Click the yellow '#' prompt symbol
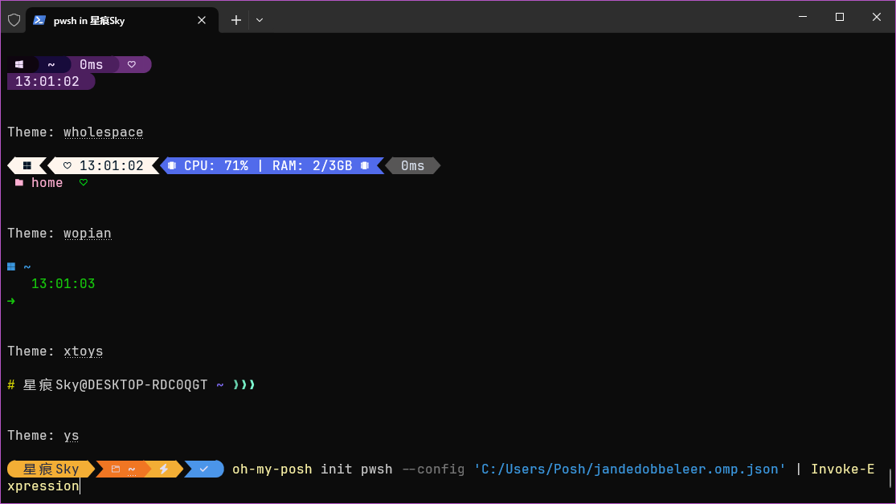This screenshot has height=504, width=896. [x=11, y=384]
